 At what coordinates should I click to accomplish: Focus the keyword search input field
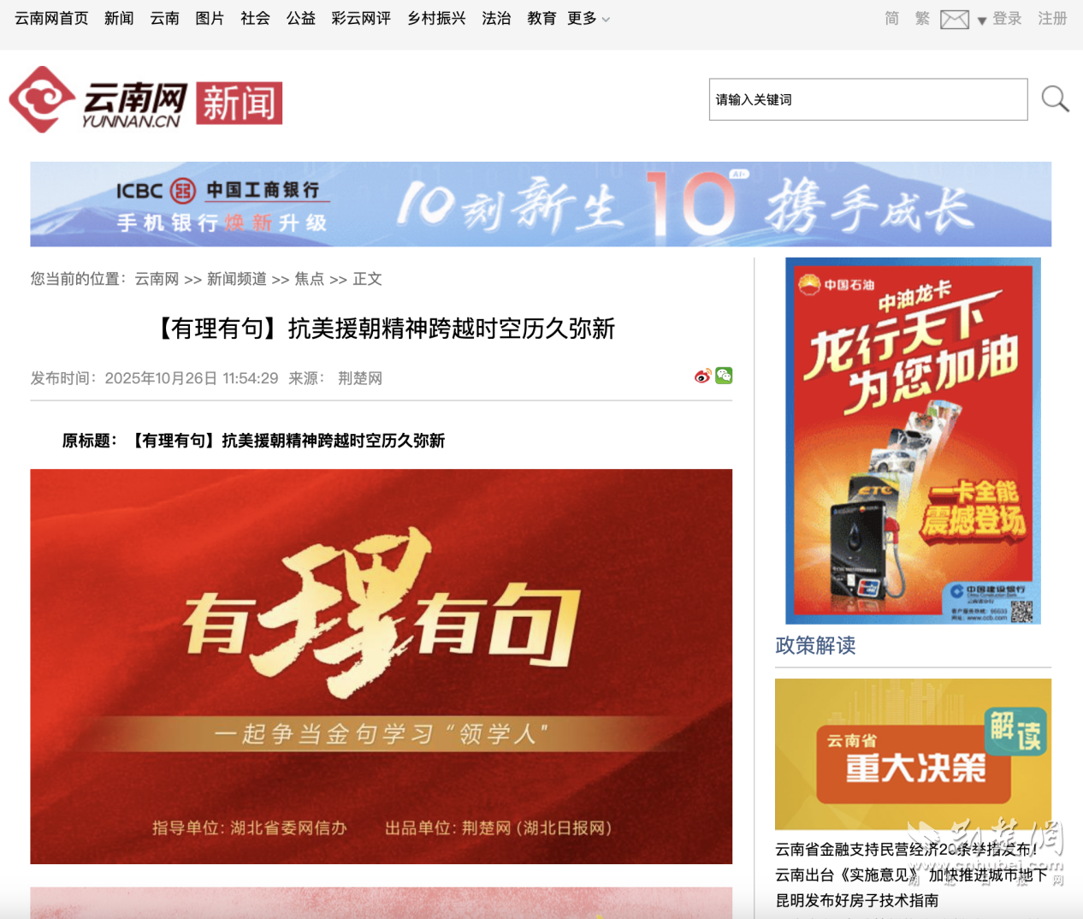point(867,99)
